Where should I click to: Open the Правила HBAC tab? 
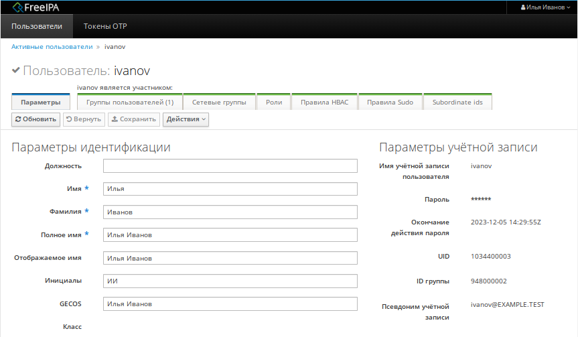point(324,103)
